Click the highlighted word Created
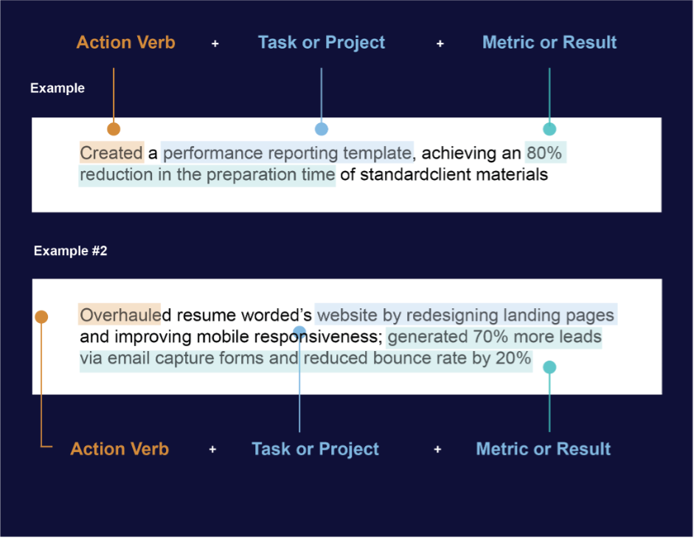Image resolution: width=694 pixels, height=539 pixels. (x=111, y=153)
